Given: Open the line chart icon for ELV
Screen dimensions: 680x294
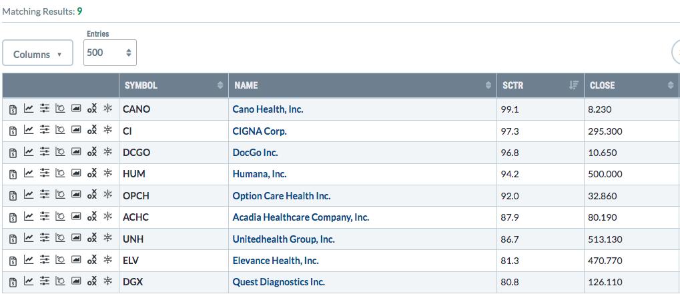Looking at the screenshot, I should click(x=29, y=261).
